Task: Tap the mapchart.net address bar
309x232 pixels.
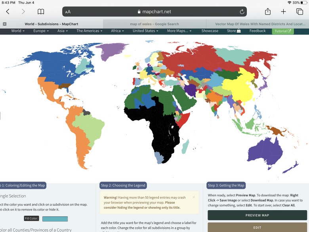Action: point(154,12)
